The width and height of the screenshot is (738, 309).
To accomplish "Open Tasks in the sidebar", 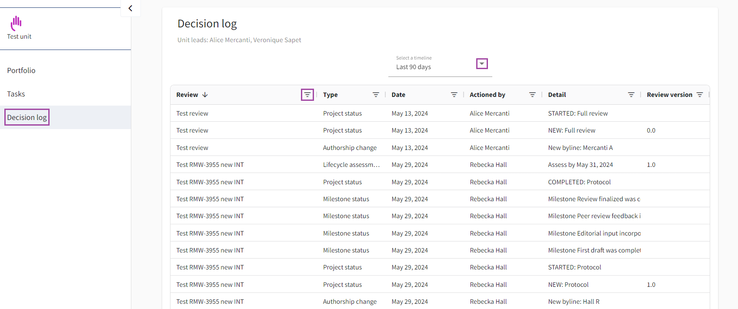I will [16, 94].
